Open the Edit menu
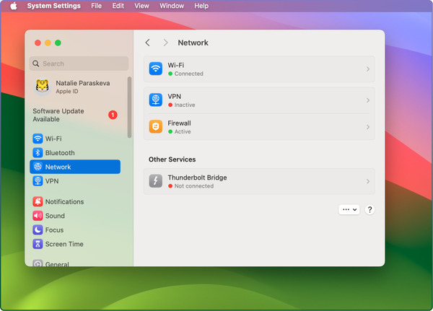 pos(118,6)
